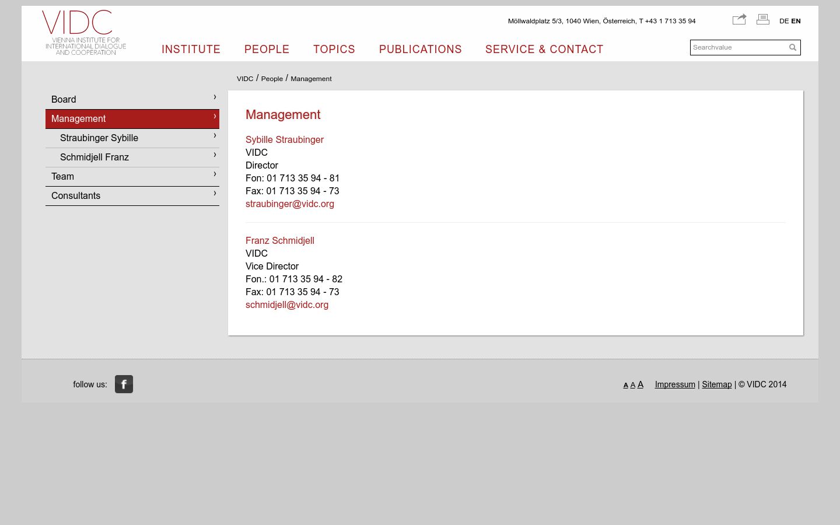Open the PEOPLE menu
Viewport: 840px width, 525px height.
coord(267,50)
